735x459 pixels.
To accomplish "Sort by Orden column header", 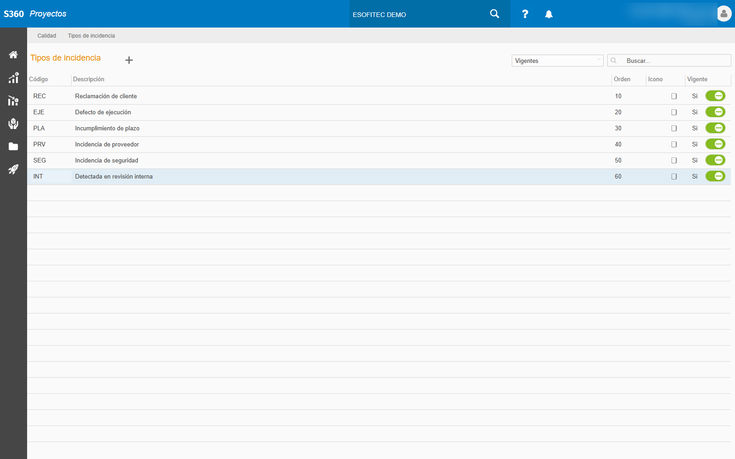I will click(622, 79).
